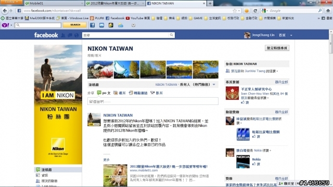Open the 聊天室 chat bar
The width and height of the screenshot is (333, 187).
289,183
